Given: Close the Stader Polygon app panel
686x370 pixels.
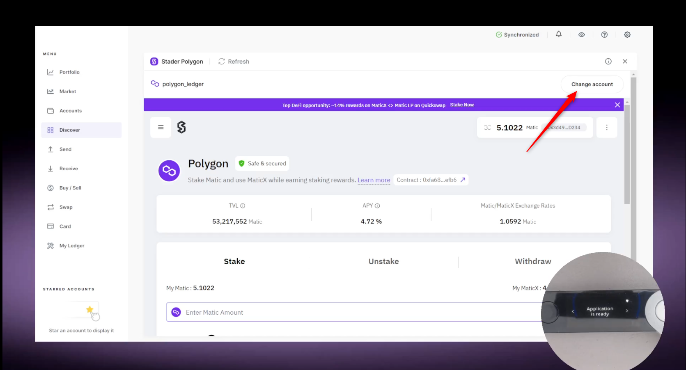Looking at the screenshot, I should 625,62.
